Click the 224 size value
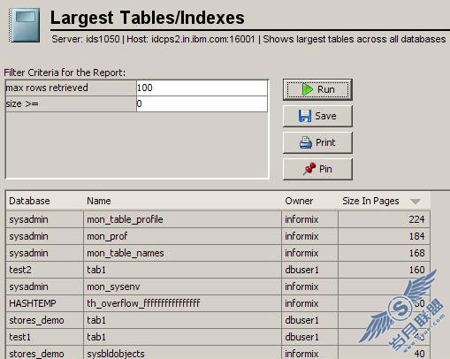Image resolution: width=450 pixels, height=359 pixels. 416,219
